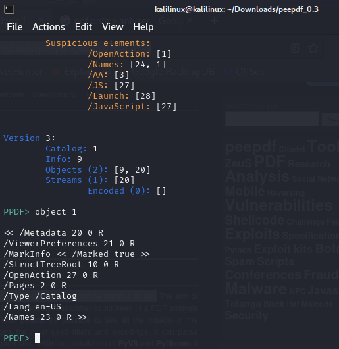Screen dimensions: 339x349
Task: Click the 'Streams (1): [20]' line
Action: coord(90,180)
